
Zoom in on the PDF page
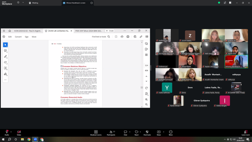click(146, 99)
